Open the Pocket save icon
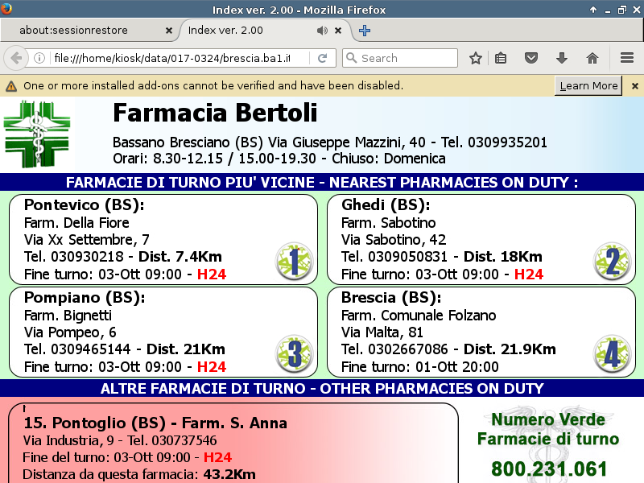644x483 pixels. coord(531,58)
